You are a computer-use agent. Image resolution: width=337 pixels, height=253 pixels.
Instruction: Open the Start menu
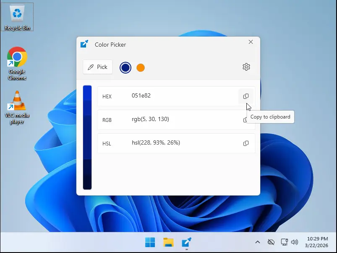pyautogui.click(x=150, y=242)
